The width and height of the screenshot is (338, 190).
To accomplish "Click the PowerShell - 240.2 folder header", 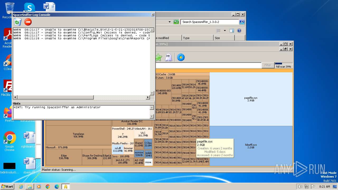I will click(x=123, y=129).
